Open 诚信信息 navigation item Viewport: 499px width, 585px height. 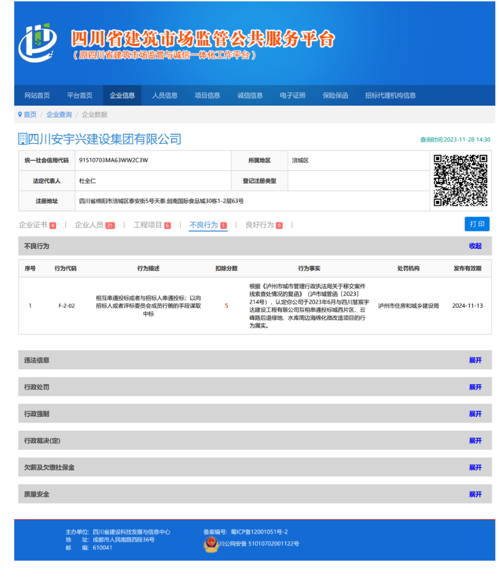point(250,95)
